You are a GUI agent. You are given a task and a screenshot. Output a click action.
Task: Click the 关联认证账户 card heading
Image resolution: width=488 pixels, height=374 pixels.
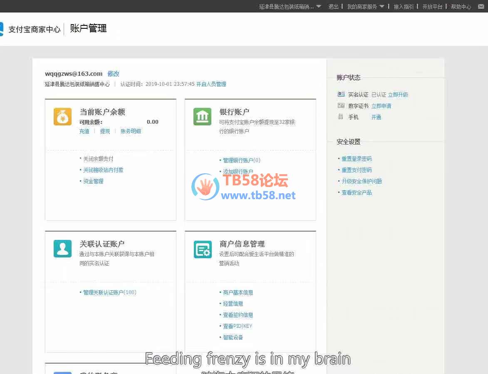click(102, 244)
